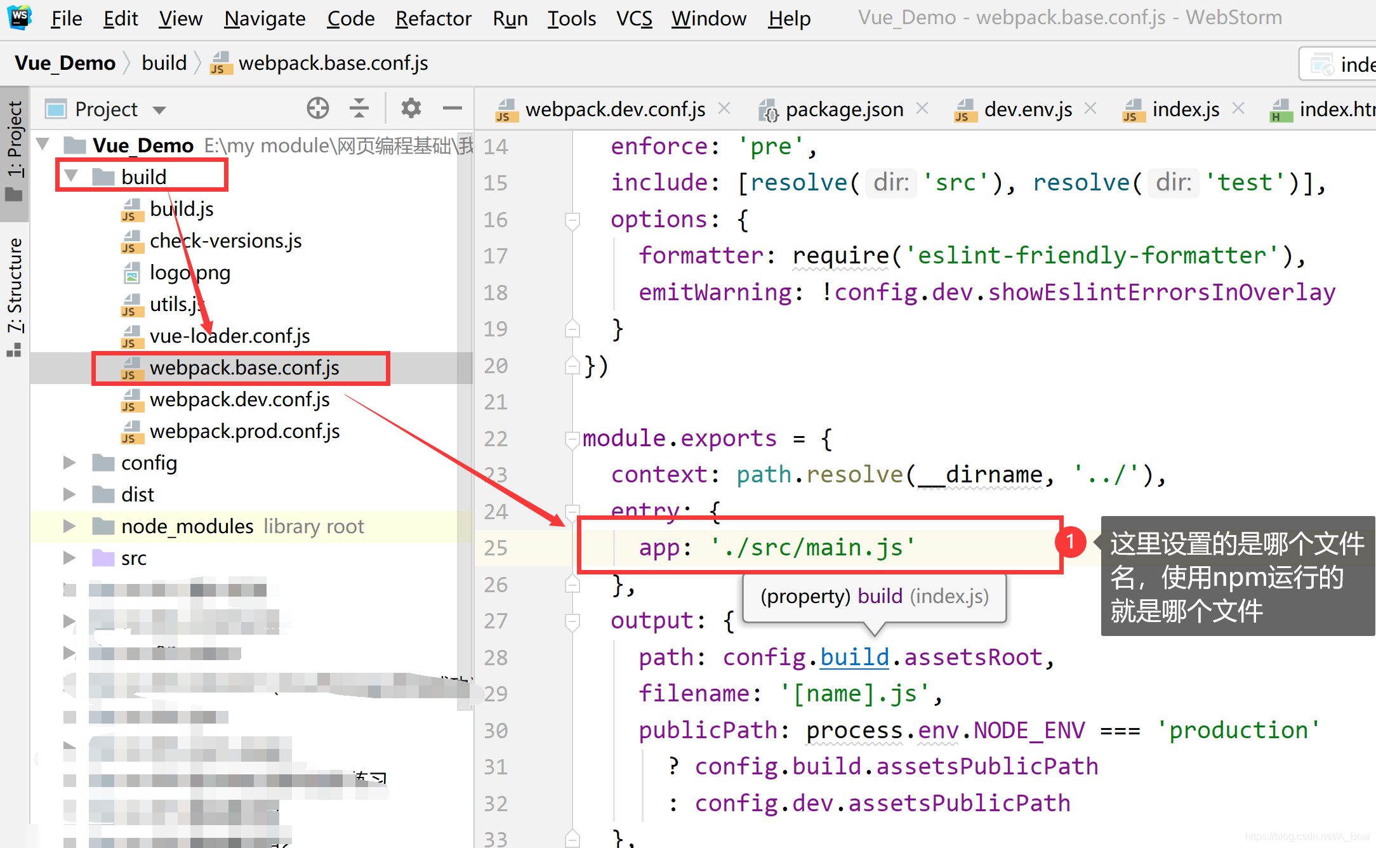Click the build breadcrumb
This screenshot has width=1376, height=848.
click(x=164, y=63)
